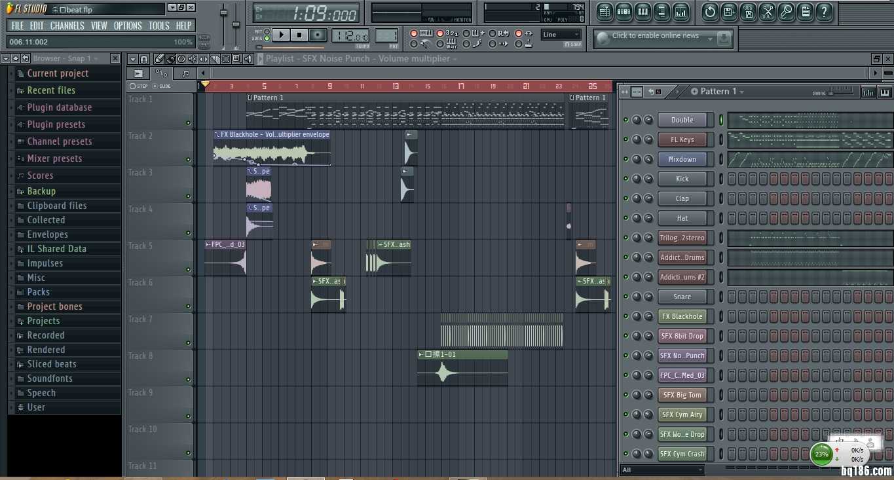Open the snap Line dropdown
The image size is (894, 480).
pyautogui.click(x=561, y=35)
